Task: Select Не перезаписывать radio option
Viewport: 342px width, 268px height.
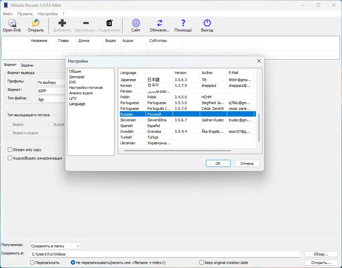Action: (x=73, y=262)
